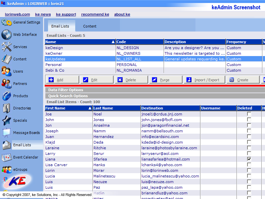Sort list items by Deleted header
The height and width of the screenshot is (199, 265).
pyautogui.click(x=249, y=108)
